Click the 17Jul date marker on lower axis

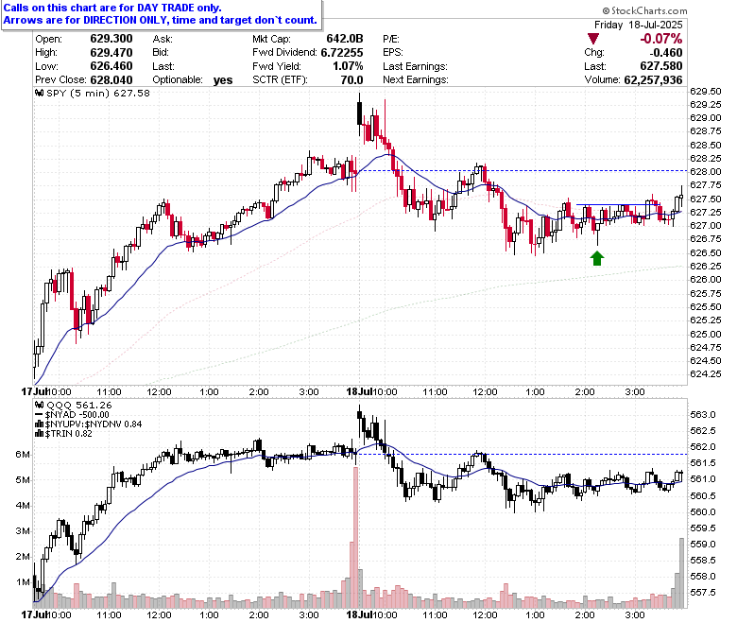click(34, 614)
